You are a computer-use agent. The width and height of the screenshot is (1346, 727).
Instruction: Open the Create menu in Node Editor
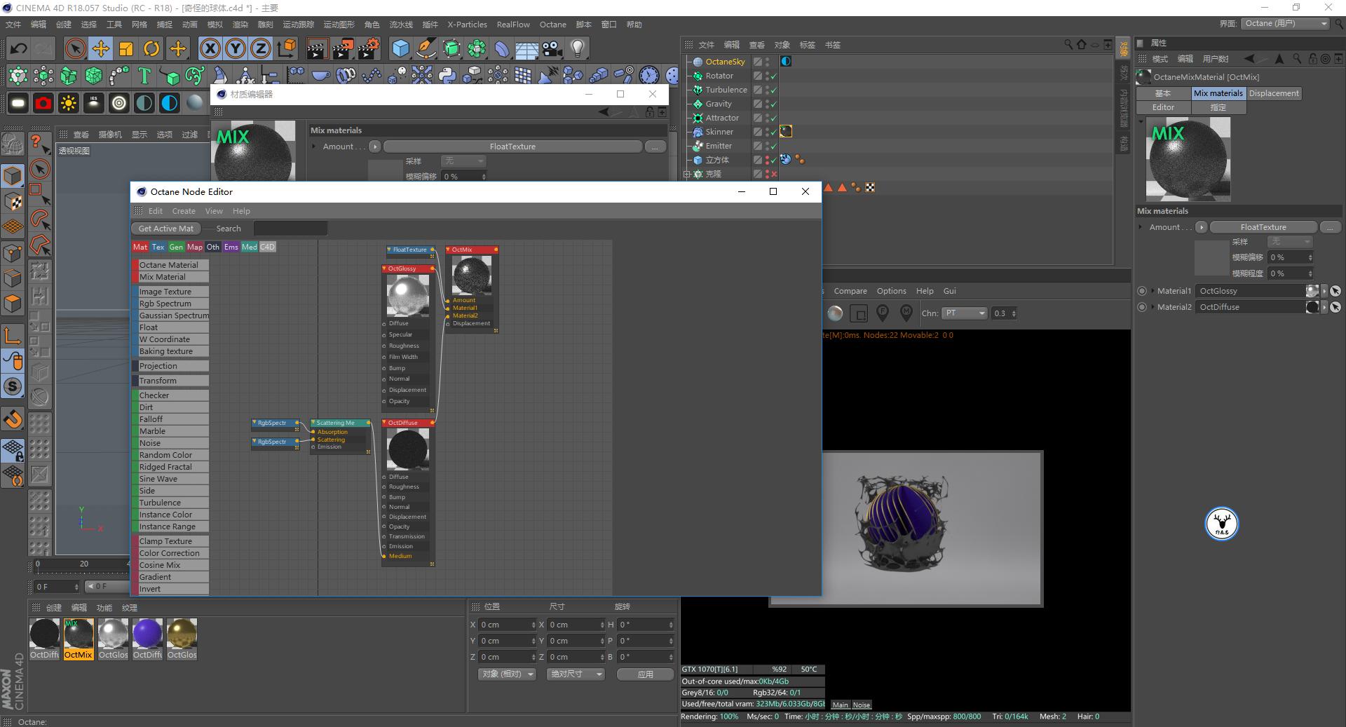pyautogui.click(x=184, y=211)
